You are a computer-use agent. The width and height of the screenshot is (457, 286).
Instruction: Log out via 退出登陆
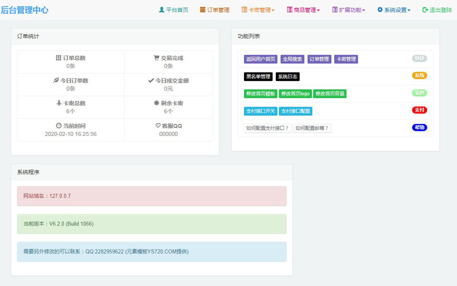(x=437, y=10)
